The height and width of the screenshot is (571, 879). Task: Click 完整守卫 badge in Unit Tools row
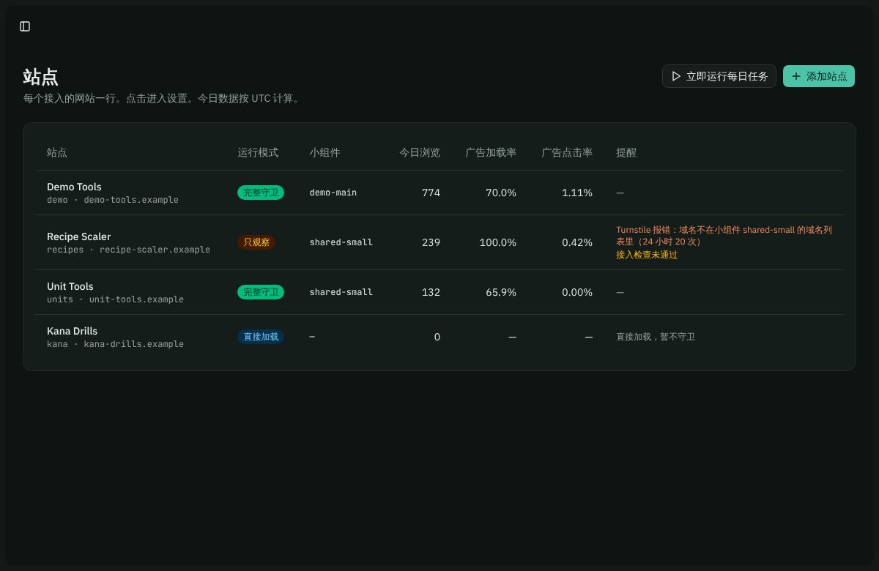[261, 292]
